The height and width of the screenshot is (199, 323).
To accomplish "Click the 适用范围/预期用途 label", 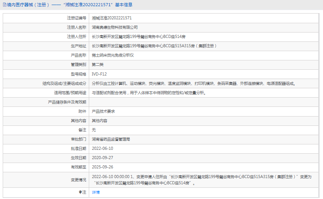I will coord(70,93).
